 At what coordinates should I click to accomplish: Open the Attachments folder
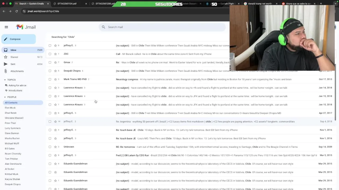pyautogui.click(x=22, y=71)
